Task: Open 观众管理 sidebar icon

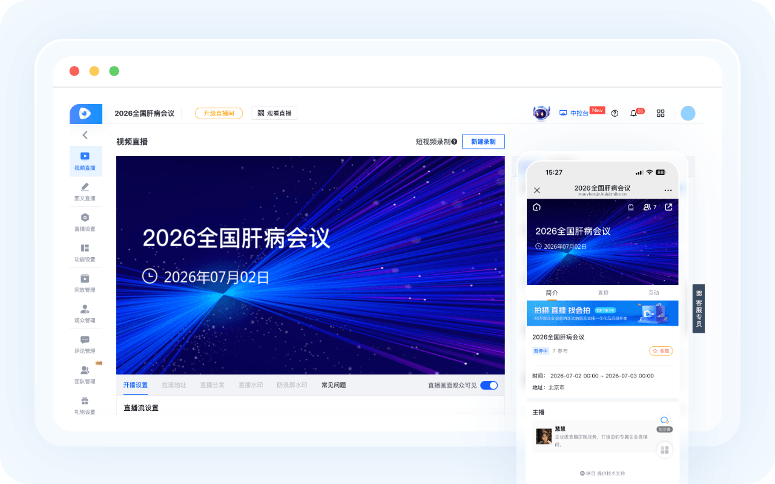Action: point(85,314)
